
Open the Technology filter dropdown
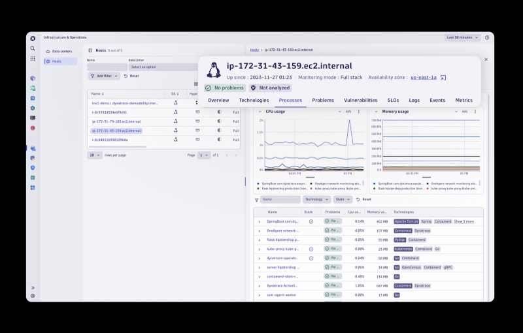(316, 199)
